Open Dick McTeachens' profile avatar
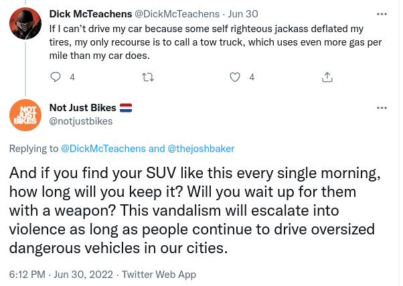 click(x=25, y=23)
